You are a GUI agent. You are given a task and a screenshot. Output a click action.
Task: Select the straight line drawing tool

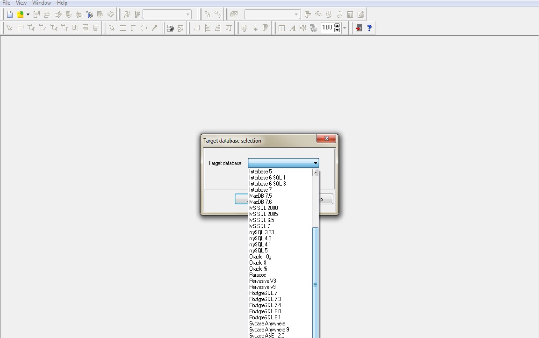(123, 28)
